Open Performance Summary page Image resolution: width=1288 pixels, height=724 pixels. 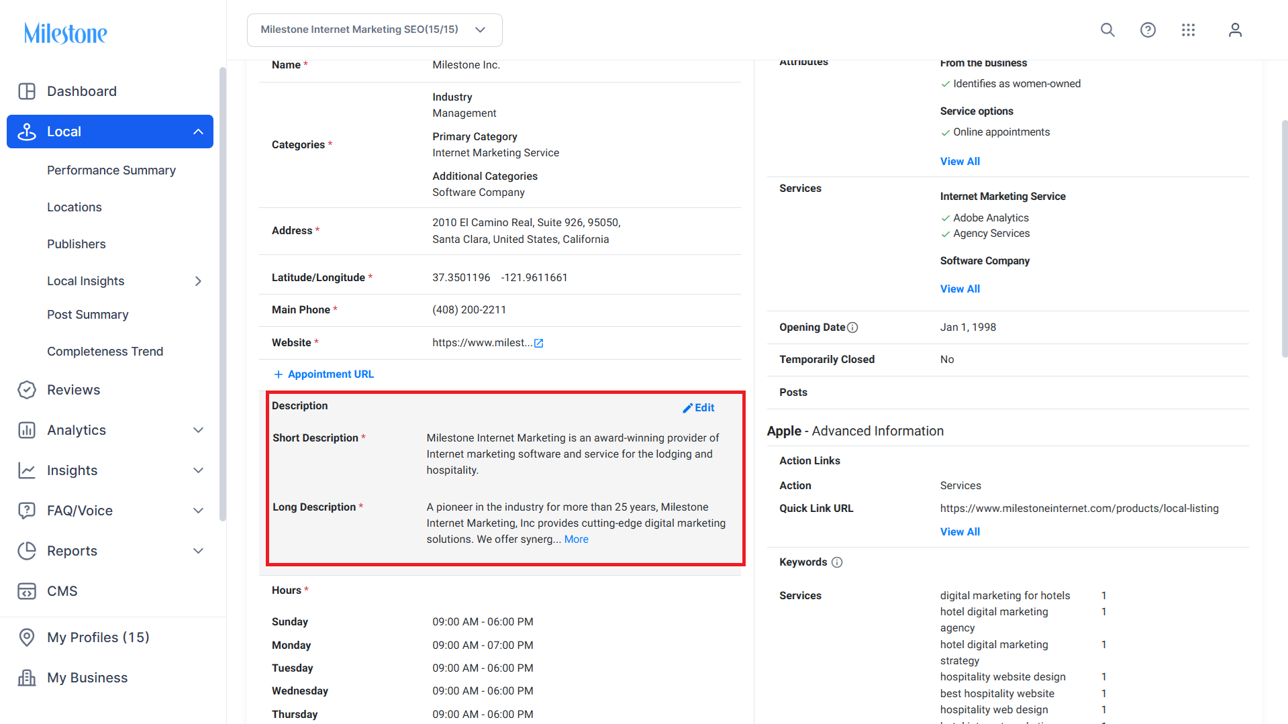click(111, 170)
